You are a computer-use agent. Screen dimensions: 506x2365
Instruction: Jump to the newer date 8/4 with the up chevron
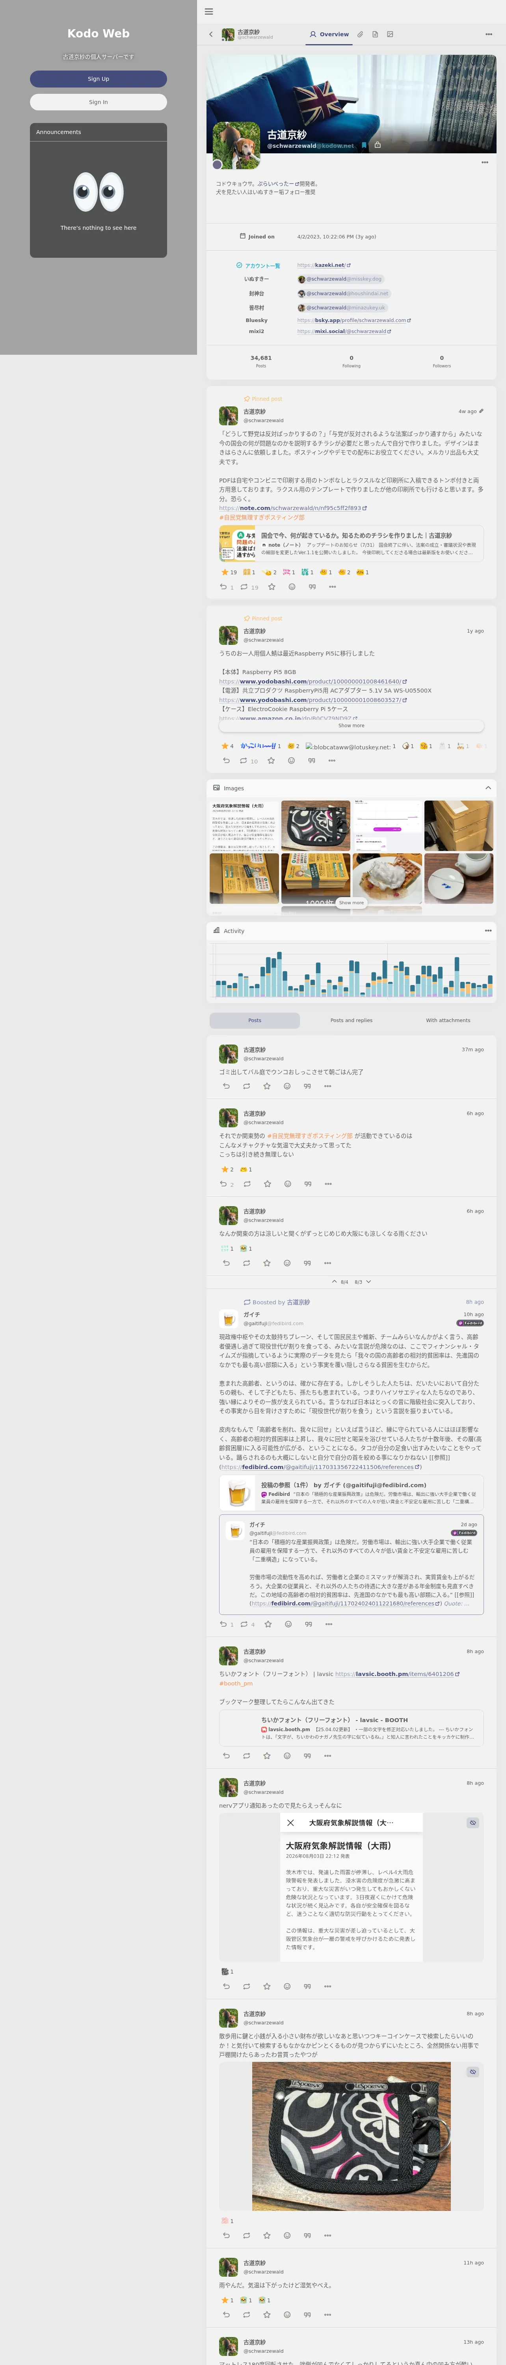point(334,1282)
